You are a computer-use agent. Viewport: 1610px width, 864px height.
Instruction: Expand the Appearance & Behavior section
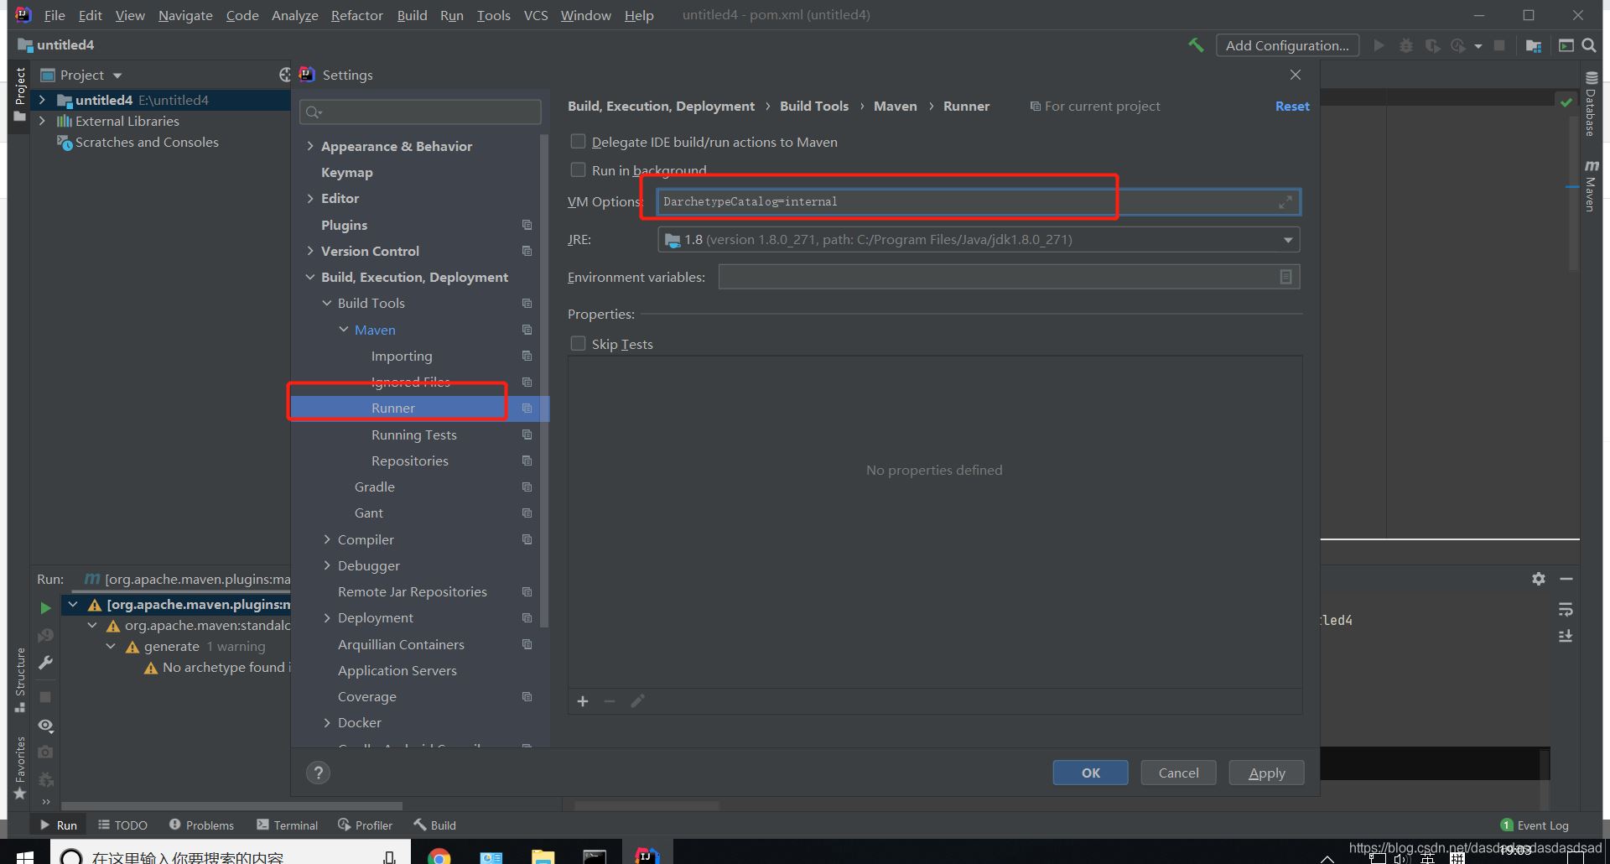(310, 146)
